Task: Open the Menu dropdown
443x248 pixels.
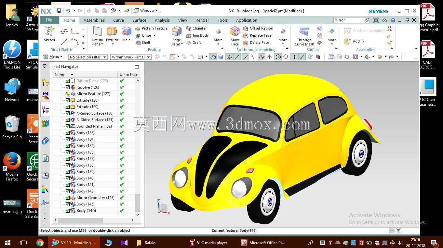Action: tap(52, 57)
